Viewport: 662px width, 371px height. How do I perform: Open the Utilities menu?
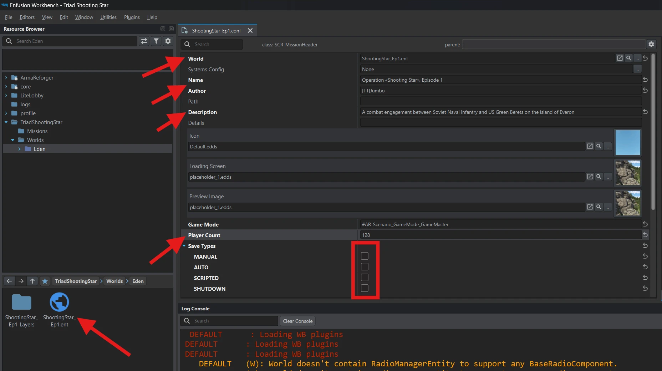108,17
